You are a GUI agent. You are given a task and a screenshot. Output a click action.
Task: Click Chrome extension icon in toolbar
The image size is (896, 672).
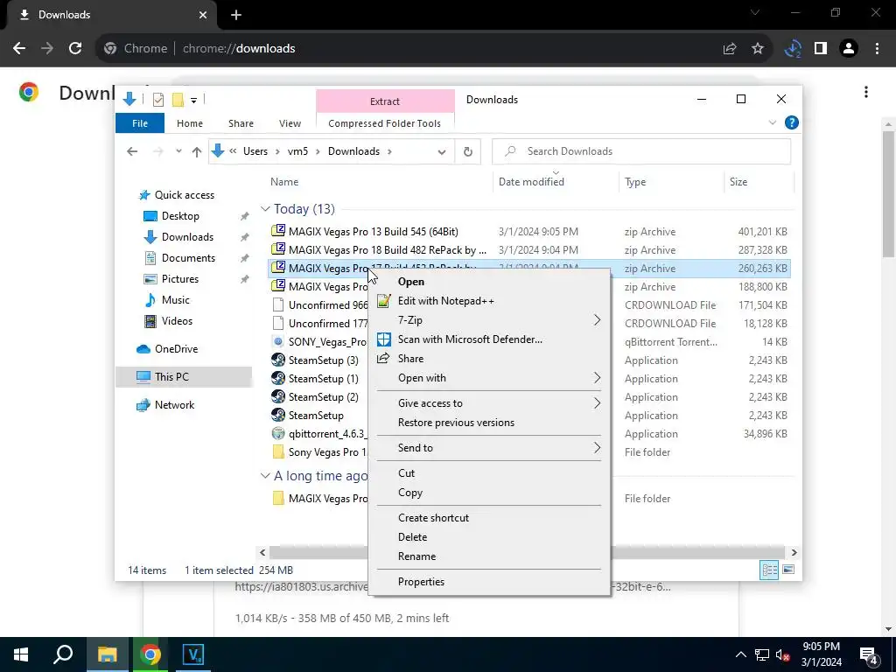tap(793, 49)
